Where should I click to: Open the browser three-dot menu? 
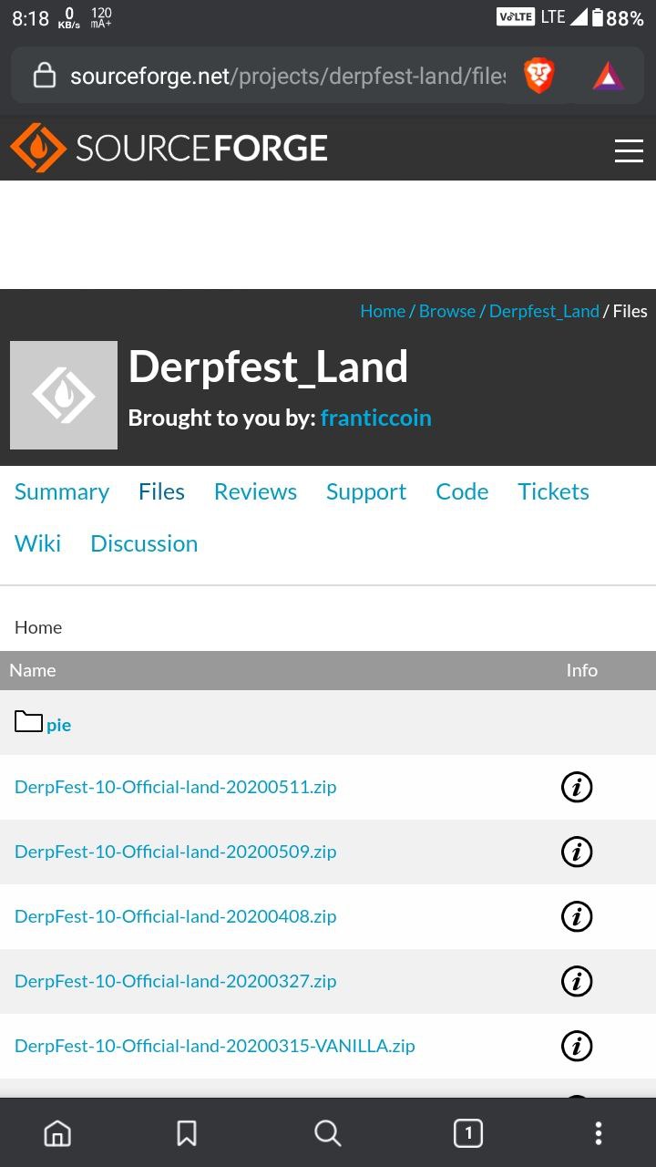point(599,1133)
